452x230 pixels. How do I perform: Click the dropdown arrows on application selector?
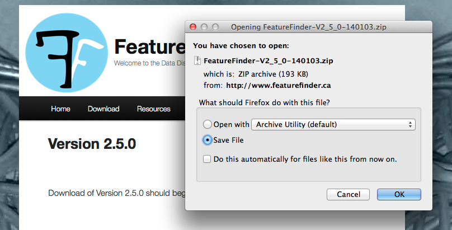coord(410,124)
